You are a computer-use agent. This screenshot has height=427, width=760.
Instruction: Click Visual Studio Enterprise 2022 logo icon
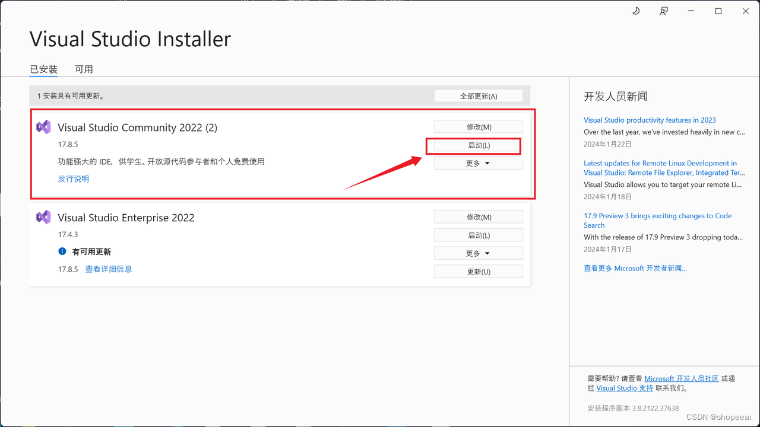(x=43, y=217)
